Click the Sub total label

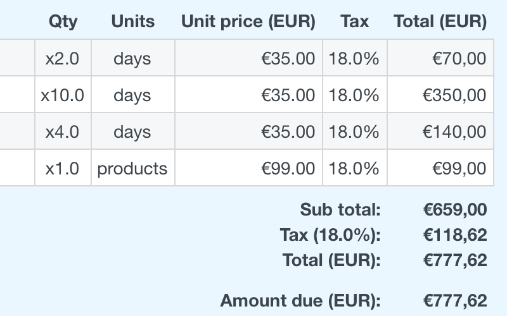pos(340,209)
